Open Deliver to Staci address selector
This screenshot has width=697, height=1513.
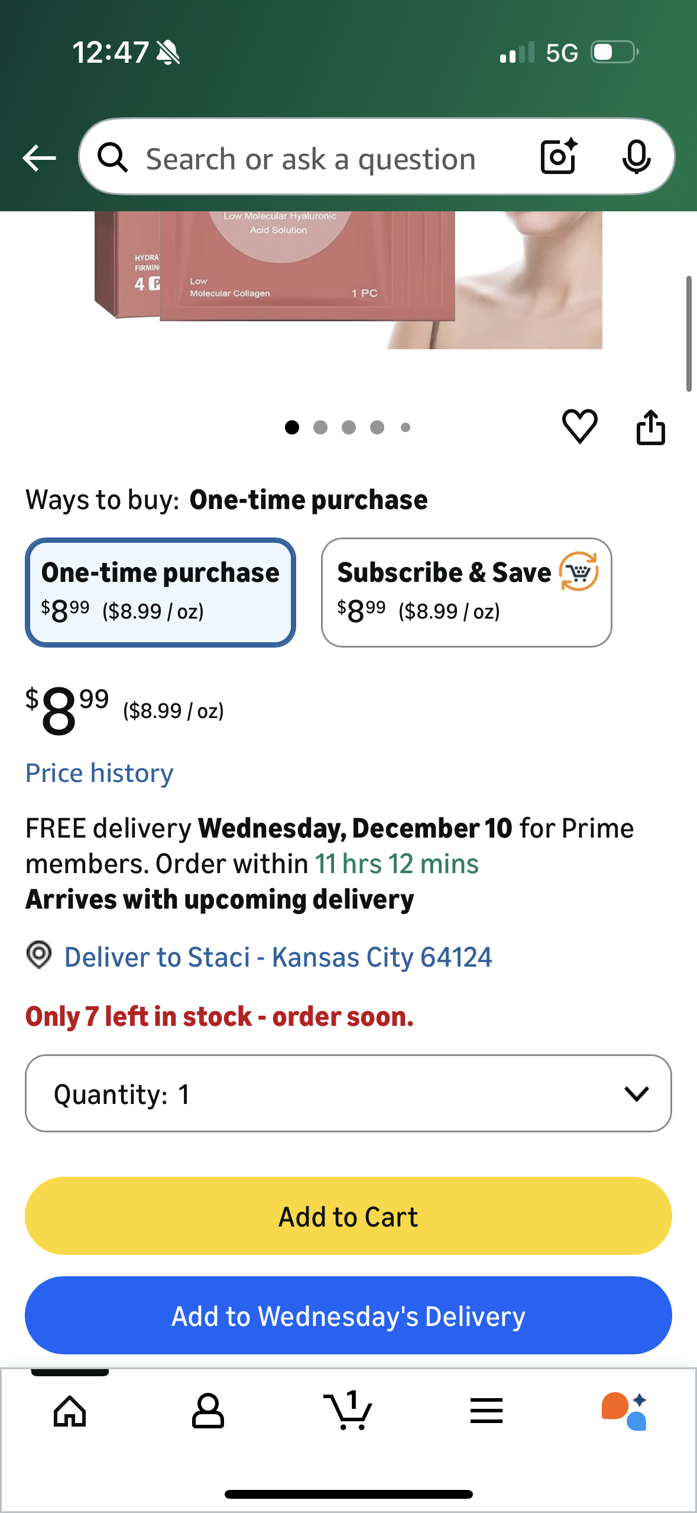[x=278, y=957]
